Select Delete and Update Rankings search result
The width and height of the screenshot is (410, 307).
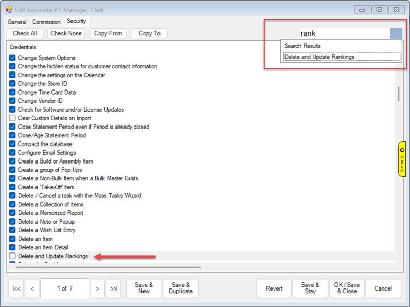pyautogui.click(x=342, y=57)
